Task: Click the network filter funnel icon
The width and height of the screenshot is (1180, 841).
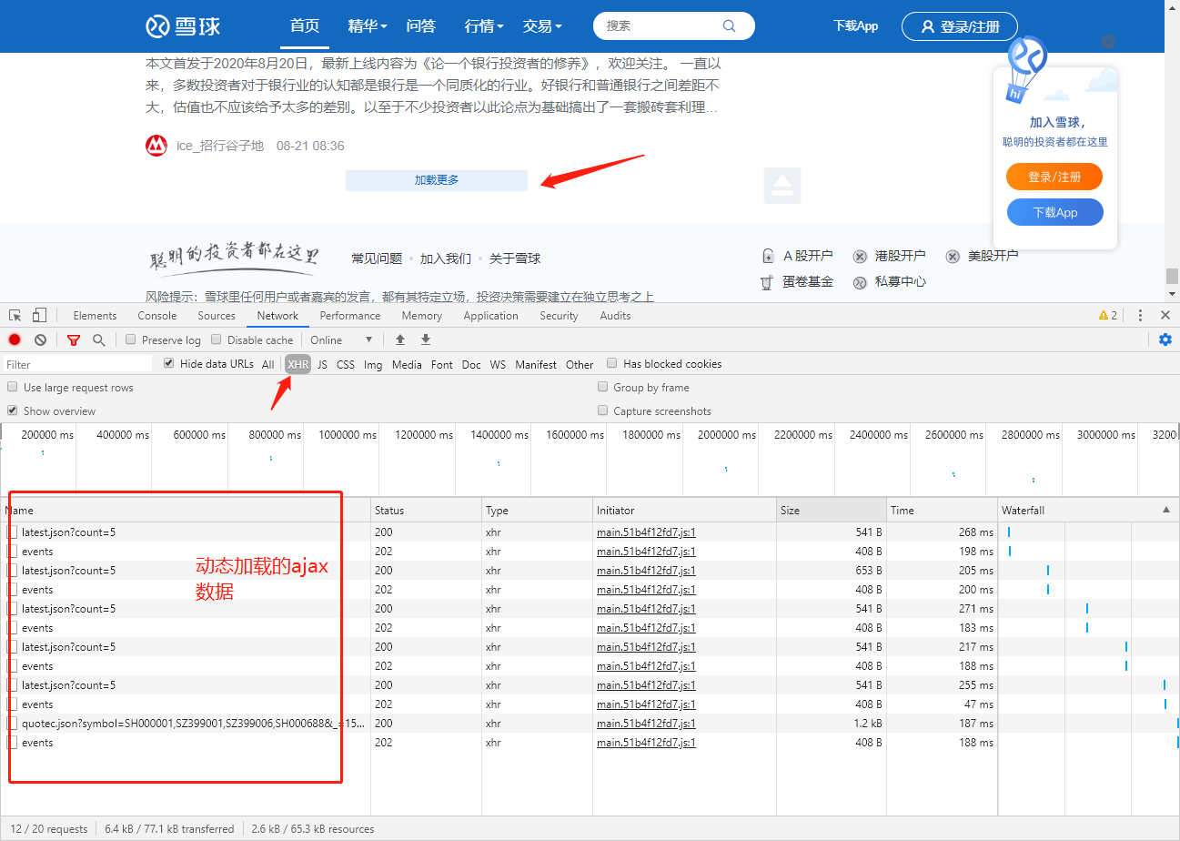Action: click(73, 339)
